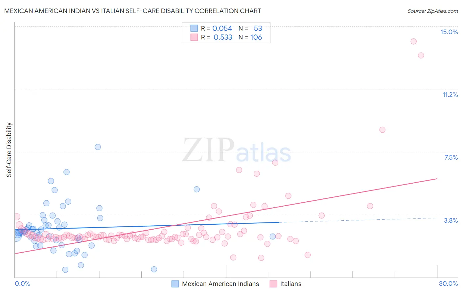Click the ZIPatlas watermark logo

pyautogui.click(x=237, y=150)
